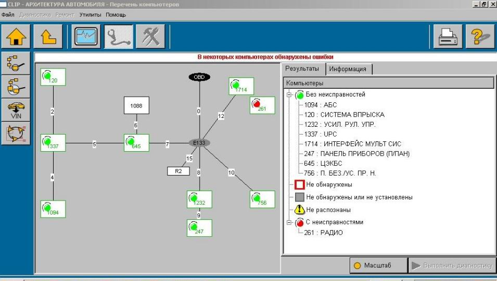Click link label 5 between 1337 and 645

[94, 144]
